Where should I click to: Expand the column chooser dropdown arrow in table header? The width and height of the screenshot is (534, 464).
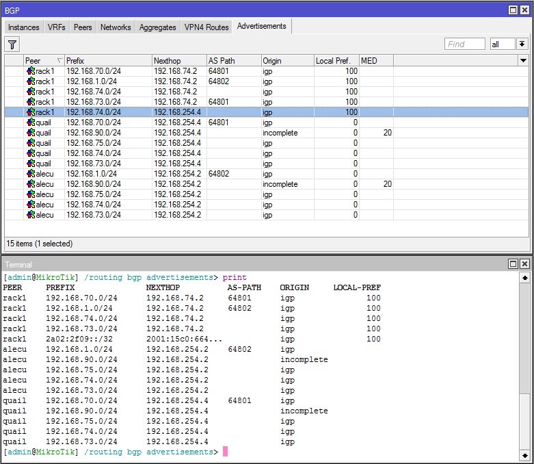(522, 61)
